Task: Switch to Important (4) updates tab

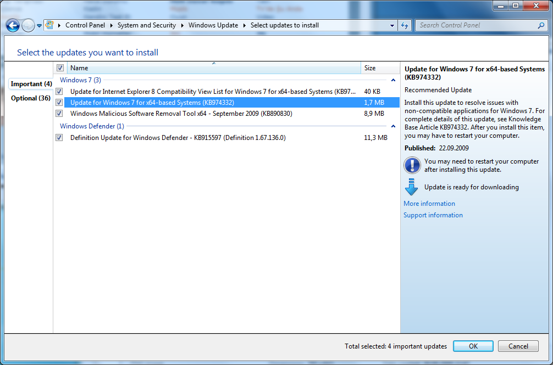Action: [31, 84]
